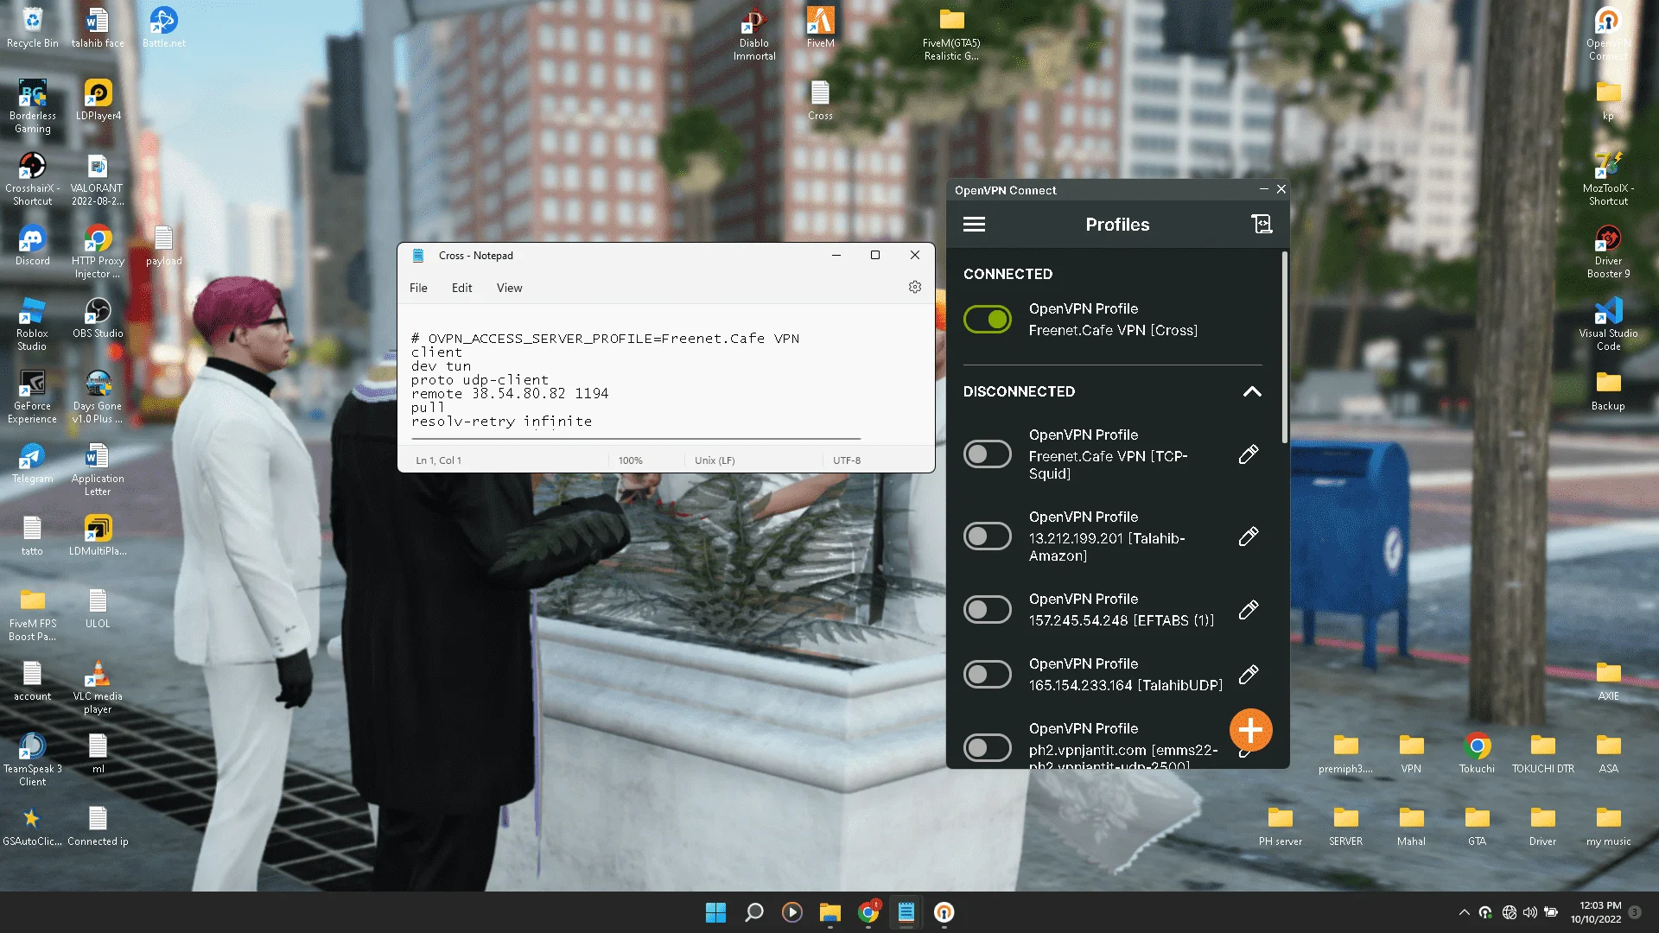Click the OpenVPN Connect taskbar icon
Screen dimensions: 1659x933
click(944, 912)
